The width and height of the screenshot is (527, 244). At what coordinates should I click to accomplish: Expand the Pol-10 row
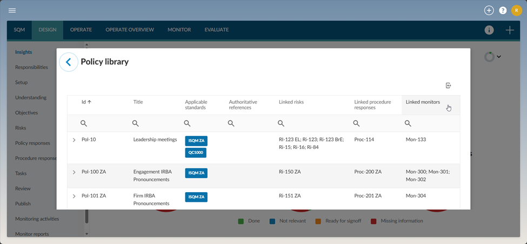coord(74,140)
